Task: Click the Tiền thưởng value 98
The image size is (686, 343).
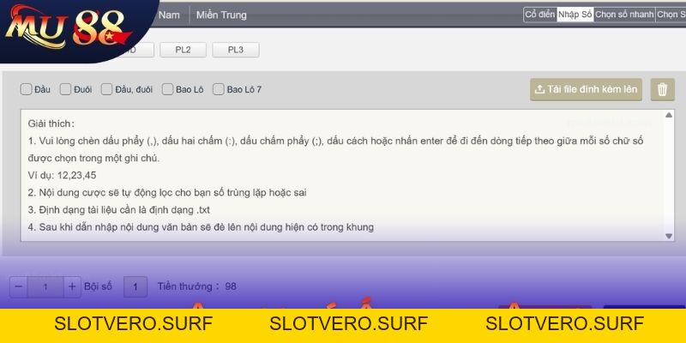Action: [x=231, y=286]
